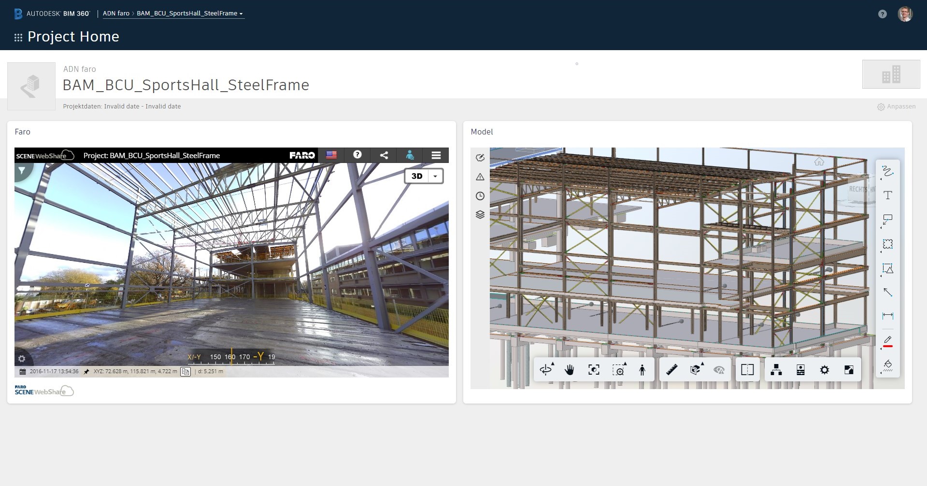The height and width of the screenshot is (486, 927).
Task: Expand the 3D view mode dropdown arrow
Action: pyautogui.click(x=435, y=176)
